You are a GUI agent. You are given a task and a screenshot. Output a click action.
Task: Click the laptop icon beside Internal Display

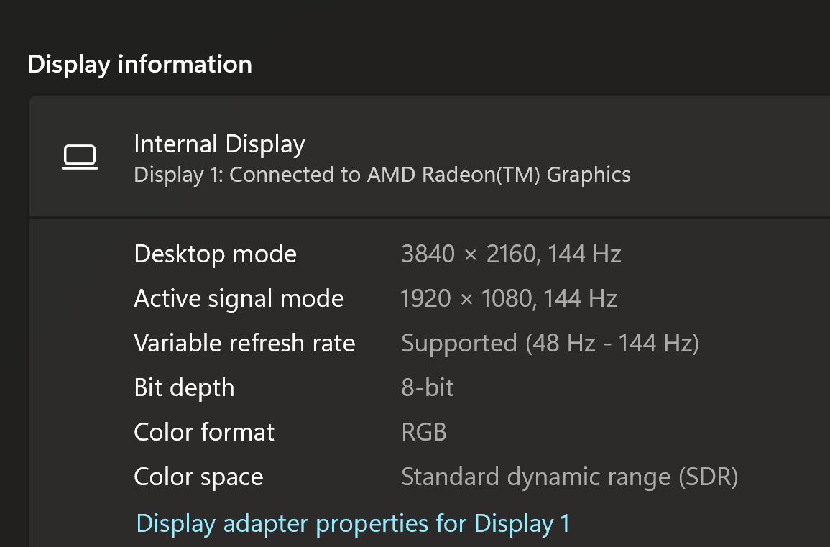tap(80, 157)
